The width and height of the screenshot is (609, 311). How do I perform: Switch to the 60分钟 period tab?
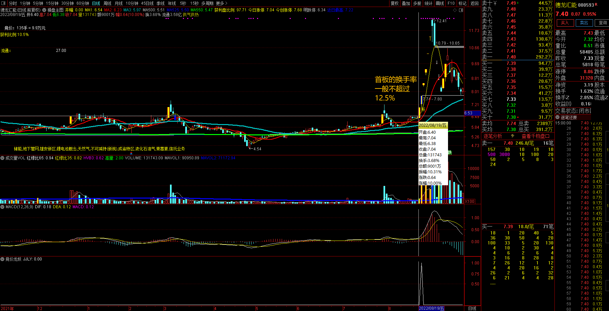coord(83,3)
